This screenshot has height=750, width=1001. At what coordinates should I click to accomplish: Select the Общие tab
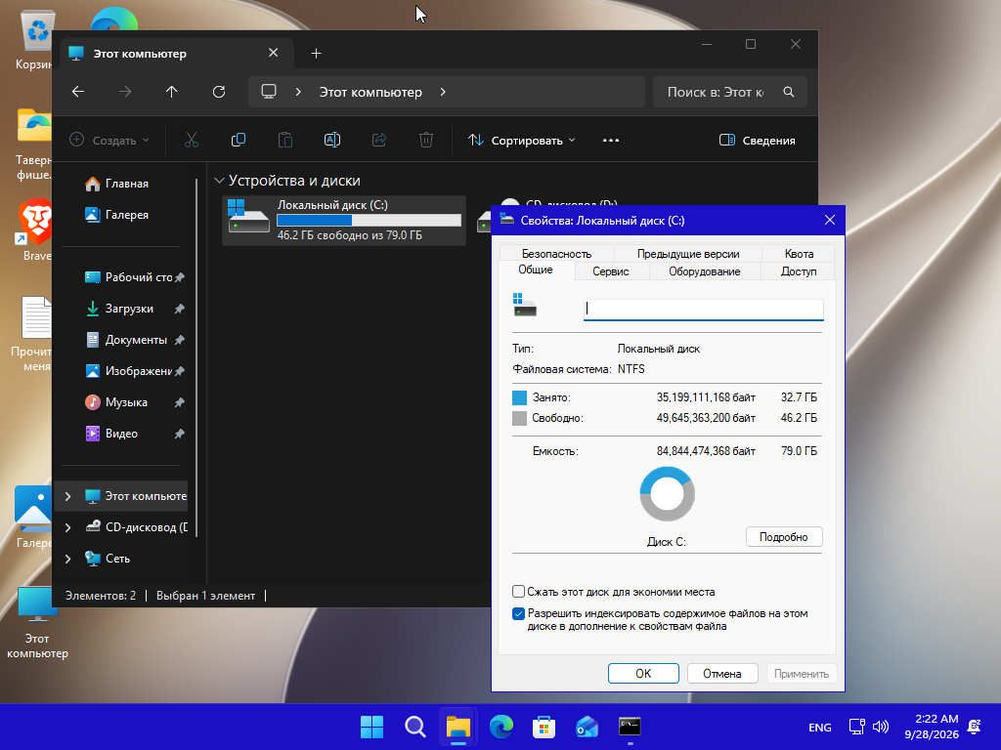coord(536,270)
